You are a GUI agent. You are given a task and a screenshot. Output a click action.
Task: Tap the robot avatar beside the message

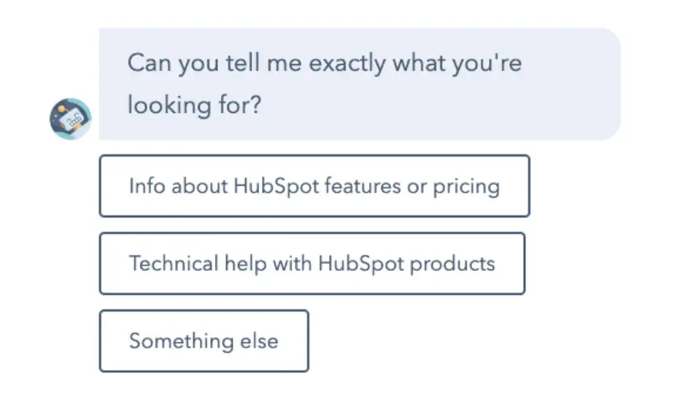pos(71,118)
